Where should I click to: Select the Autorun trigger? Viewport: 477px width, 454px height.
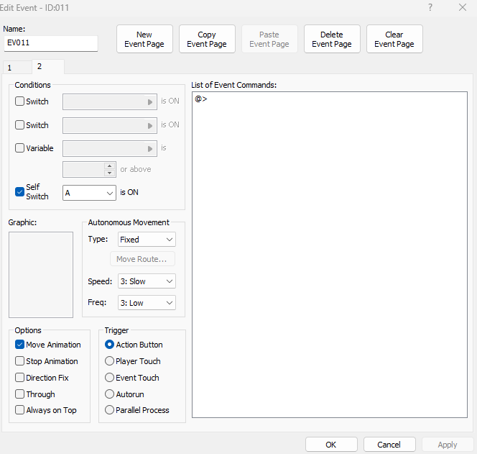pos(110,394)
